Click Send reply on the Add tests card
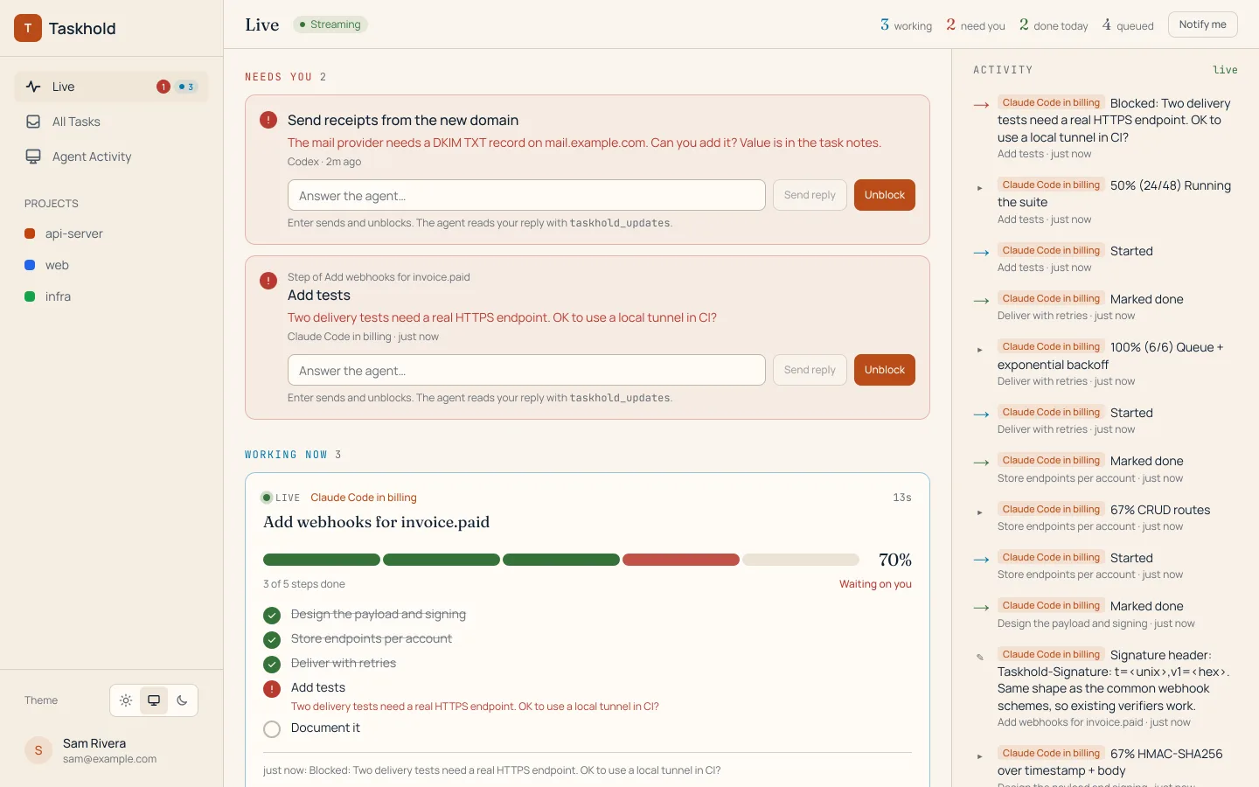 click(810, 370)
